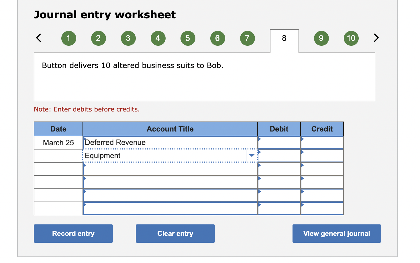
Task: Open transaction 1 in the worksheet
Action: click(68, 38)
